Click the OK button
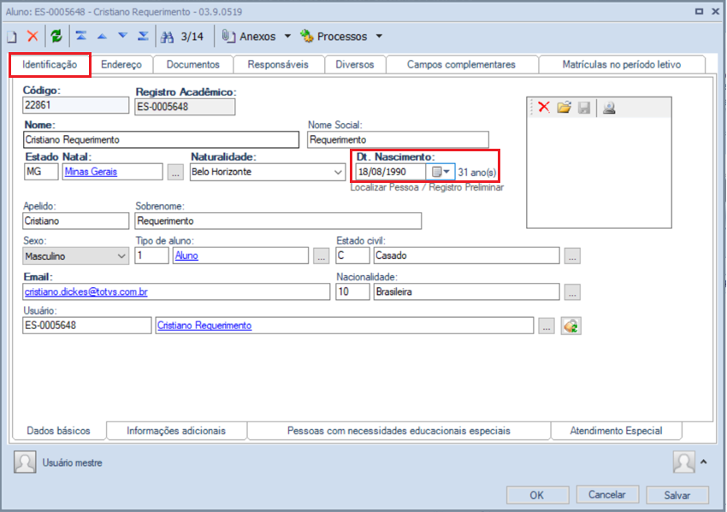Viewport: 727px width, 512px height. click(537, 495)
